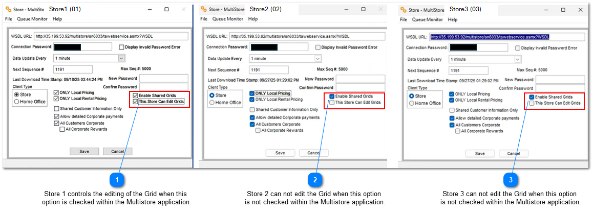Open Queue Monitor menu in Store2 window
The height and width of the screenshot is (214, 593).
click(x=227, y=19)
